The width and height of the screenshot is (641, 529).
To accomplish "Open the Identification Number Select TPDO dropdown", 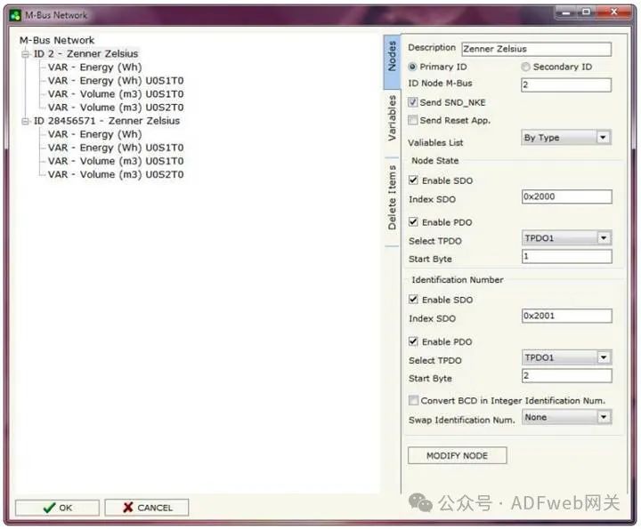I will tap(566, 357).
